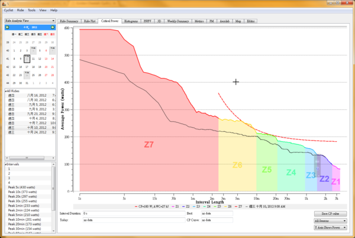This screenshot has height=238, width=355.
Task: Open the Tools menu
Action: point(31,11)
